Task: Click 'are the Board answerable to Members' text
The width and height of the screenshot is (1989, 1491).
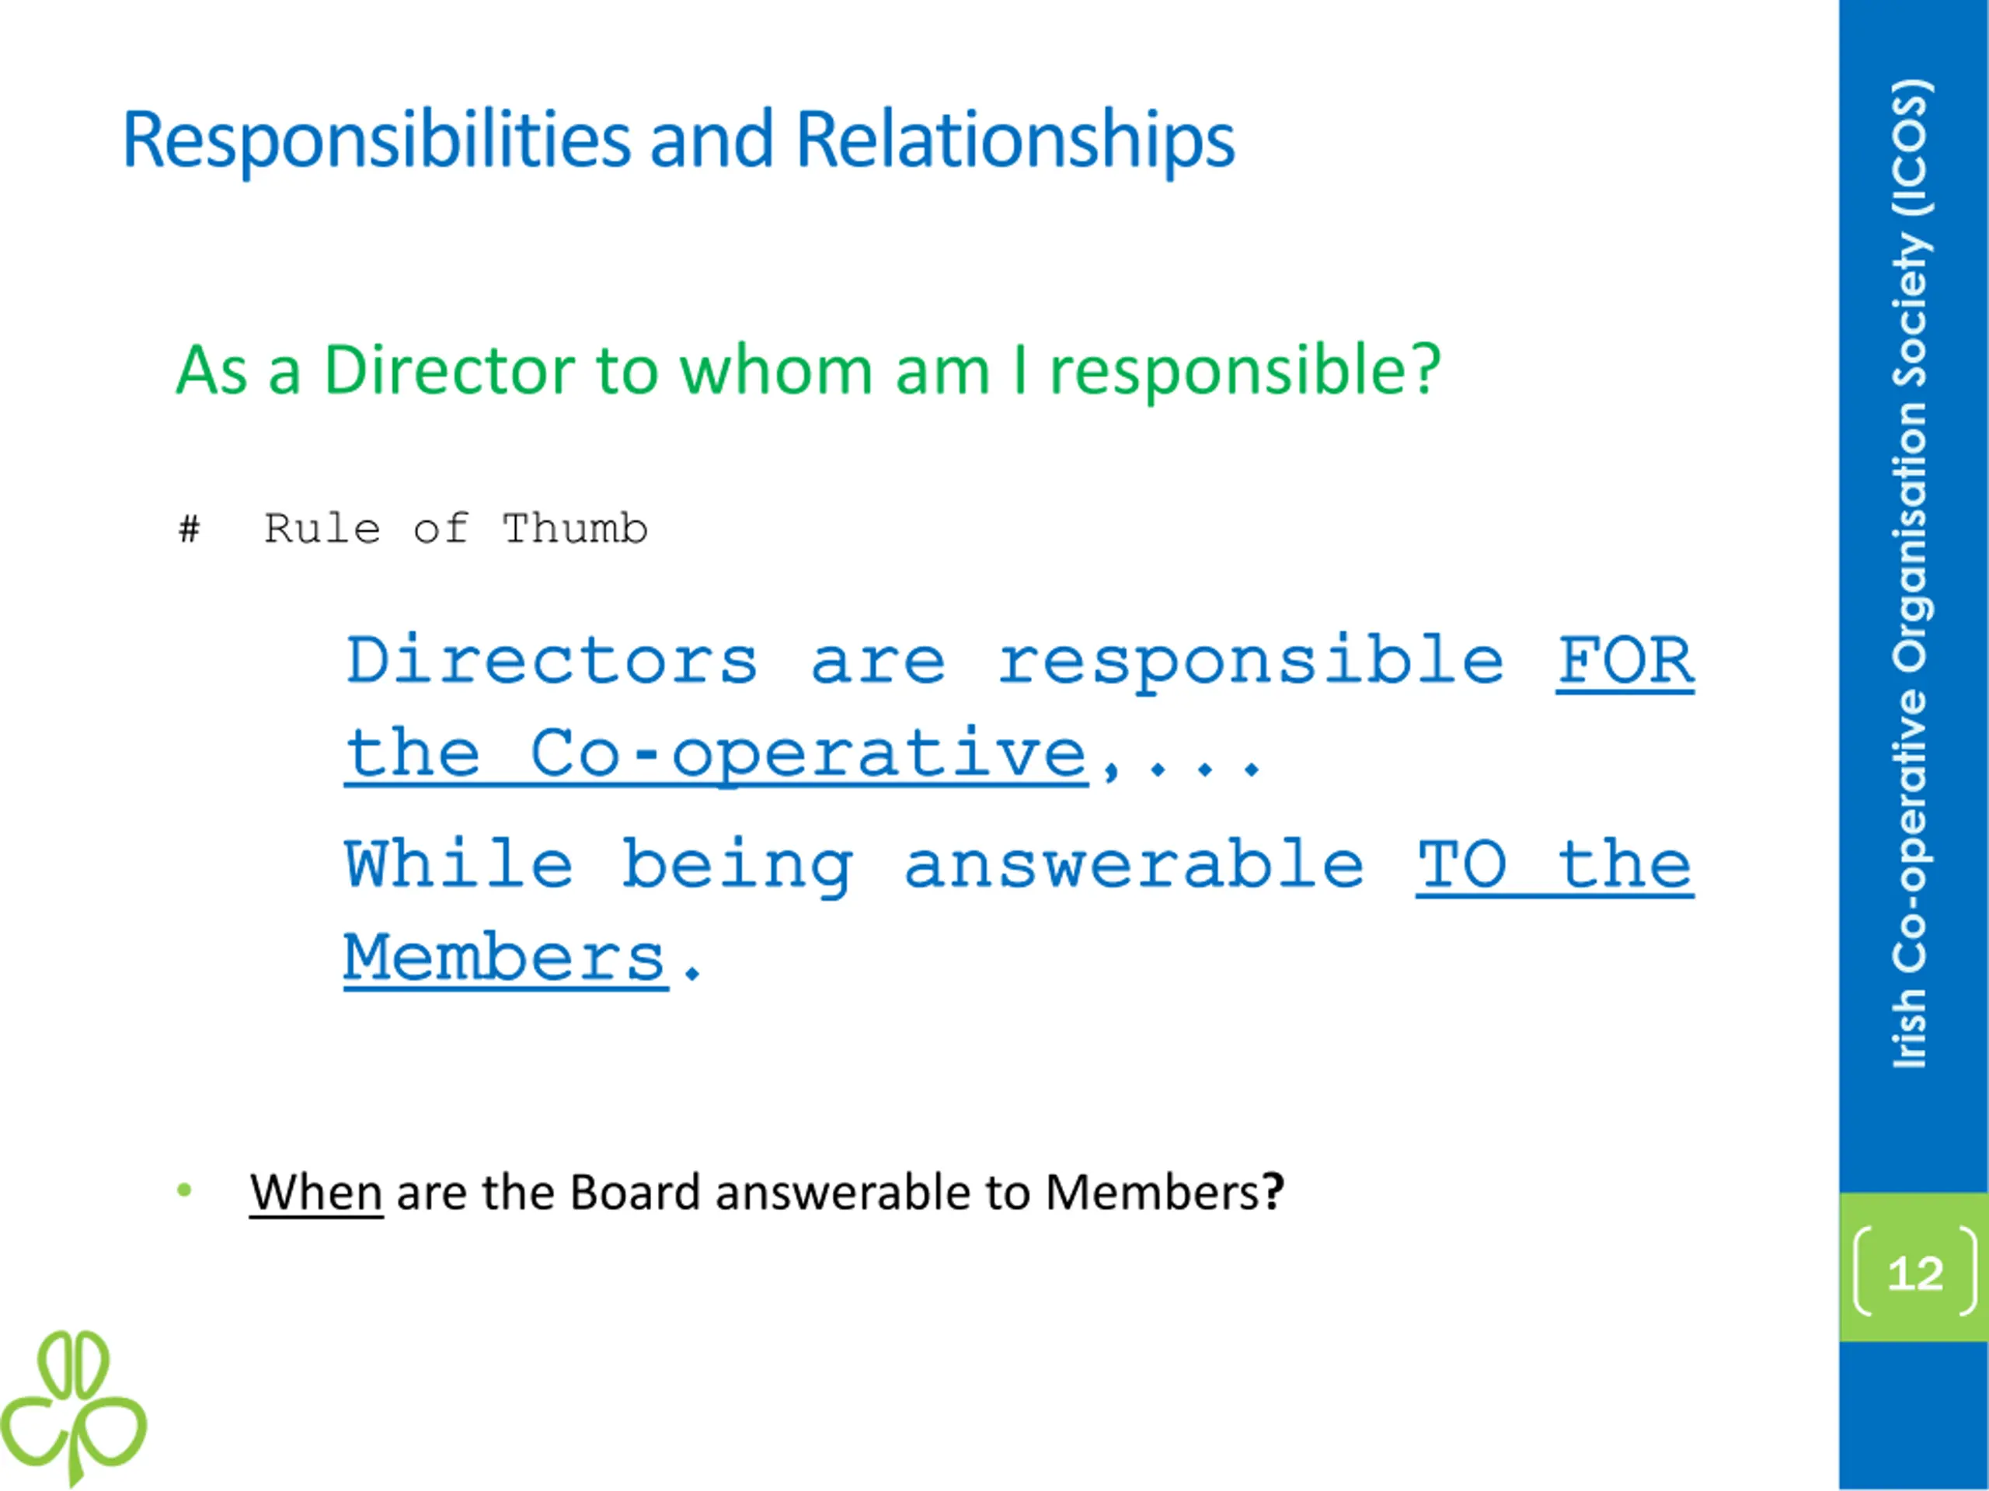Action: (829, 1193)
